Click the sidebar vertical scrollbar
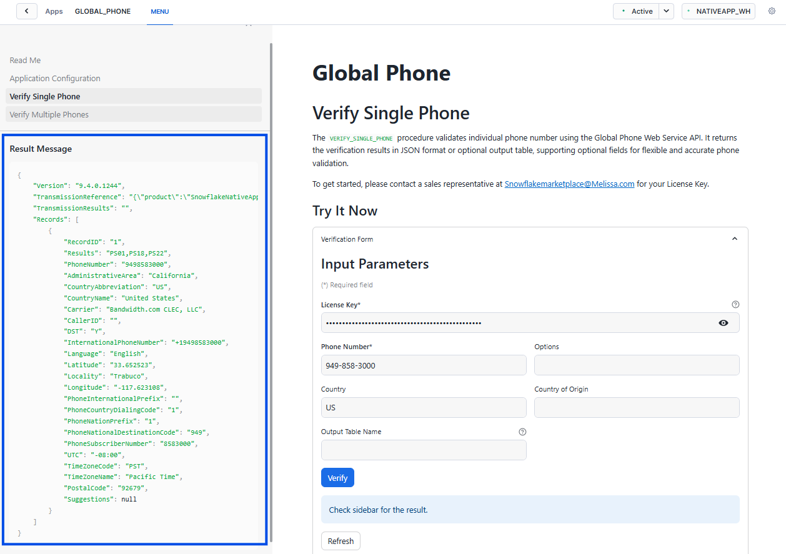This screenshot has height=554, width=786. pyautogui.click(x=271, y=294)
